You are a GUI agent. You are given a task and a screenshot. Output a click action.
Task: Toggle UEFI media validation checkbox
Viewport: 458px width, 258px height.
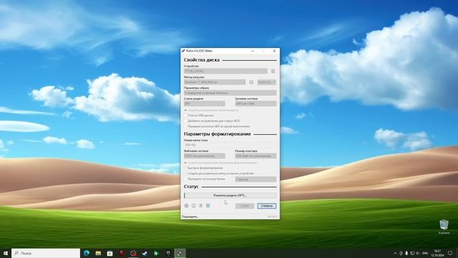pyautogui.click(x=186, y=126)
